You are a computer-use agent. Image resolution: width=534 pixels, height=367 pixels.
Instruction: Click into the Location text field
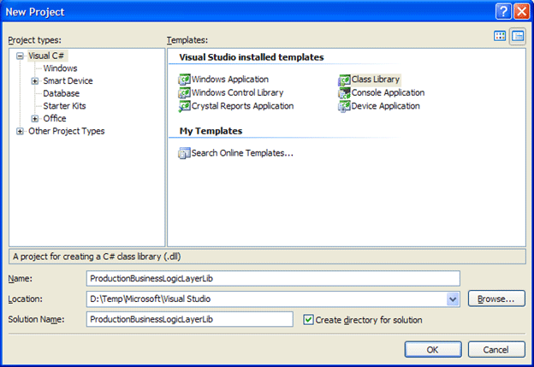click(266, 299)
